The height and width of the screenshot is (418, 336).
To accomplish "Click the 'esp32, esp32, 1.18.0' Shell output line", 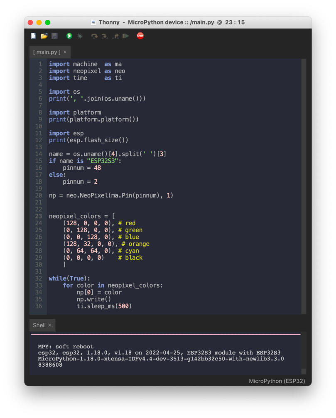I will [159, 352].
